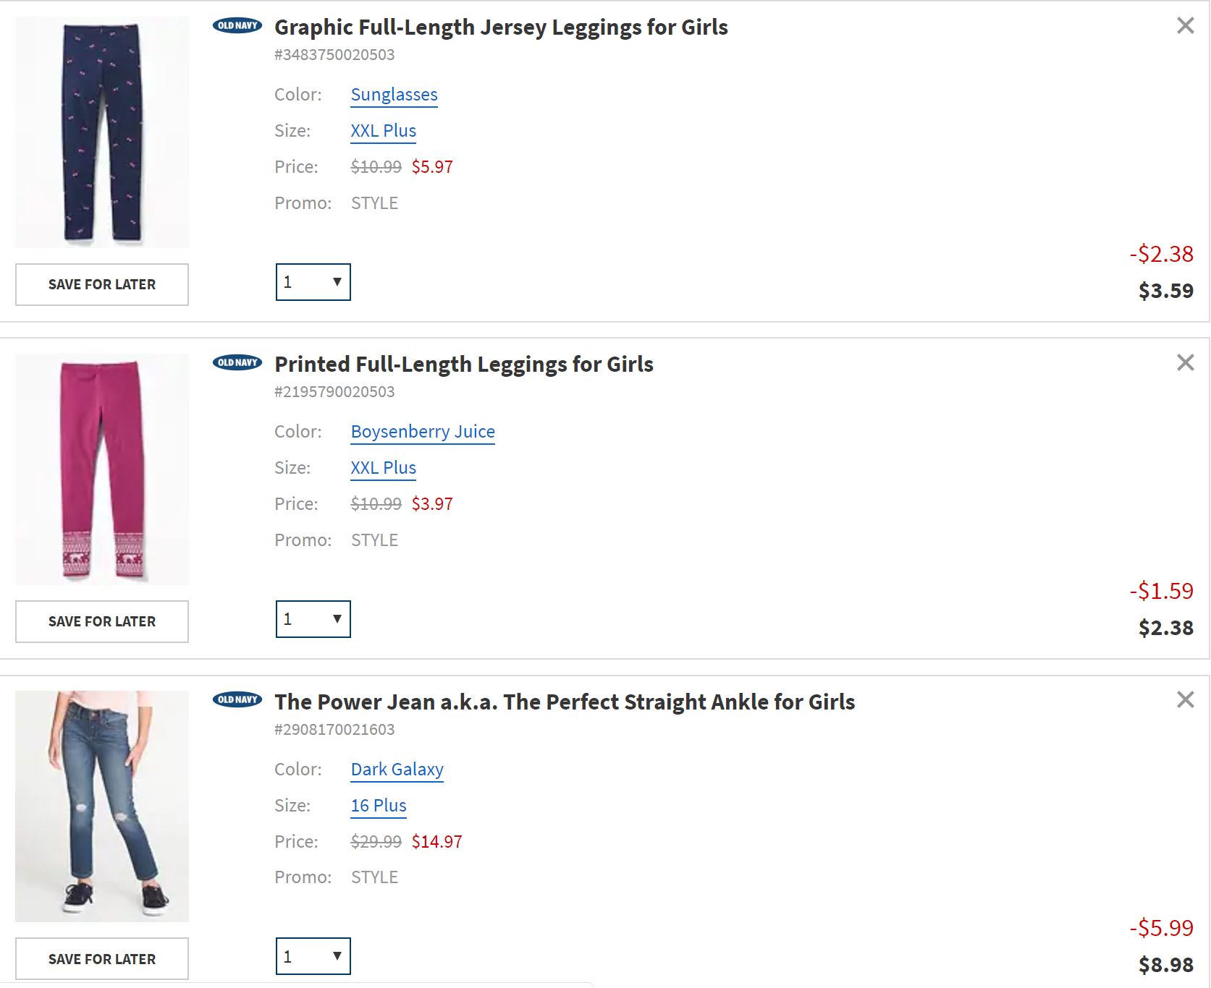Save The Power Jean for later

coord(102,958)
